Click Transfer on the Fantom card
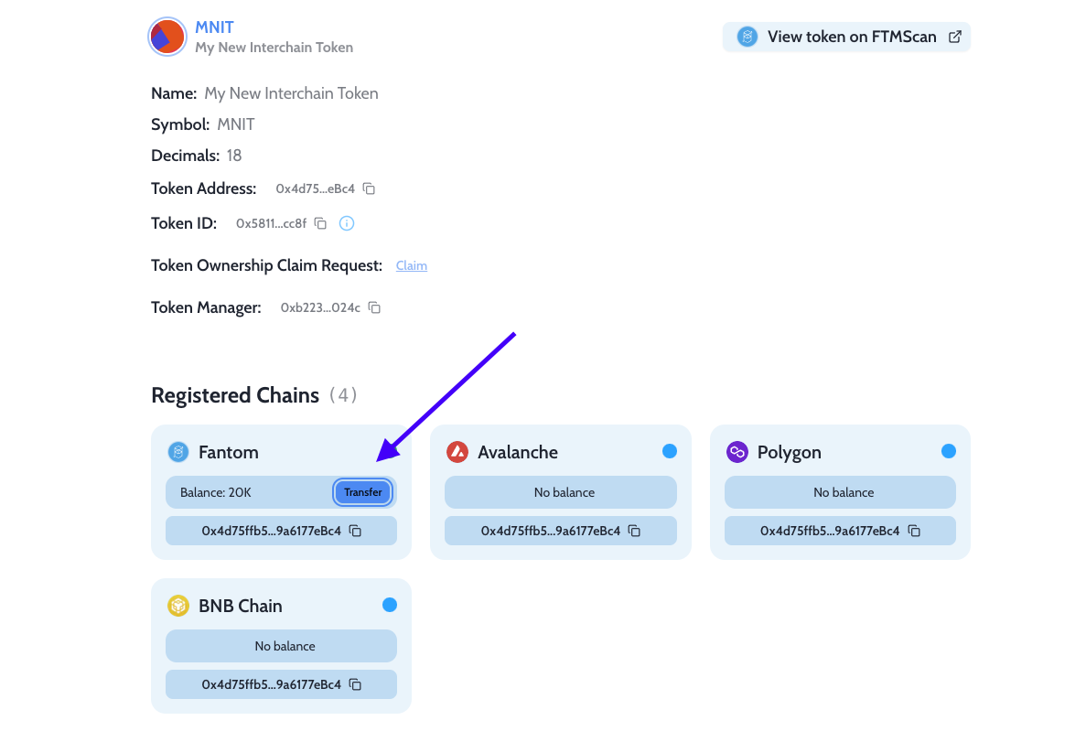This screenshot has width=1086, height=742. pos(363,492)
